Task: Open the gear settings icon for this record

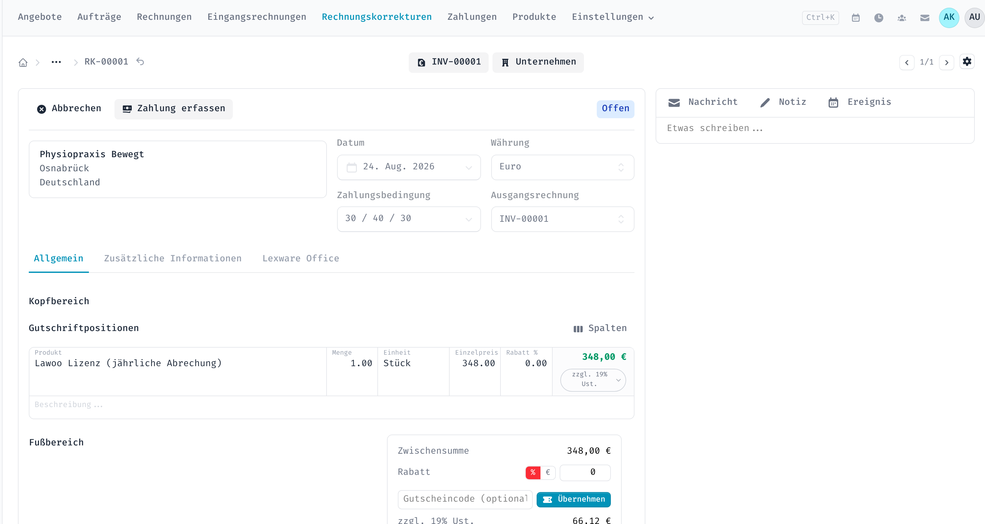Action: pos(967,61)
